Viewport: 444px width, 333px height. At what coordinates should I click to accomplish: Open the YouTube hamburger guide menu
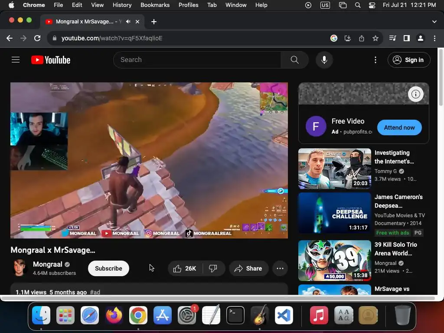pyautogui.click(x=16, y=60)
